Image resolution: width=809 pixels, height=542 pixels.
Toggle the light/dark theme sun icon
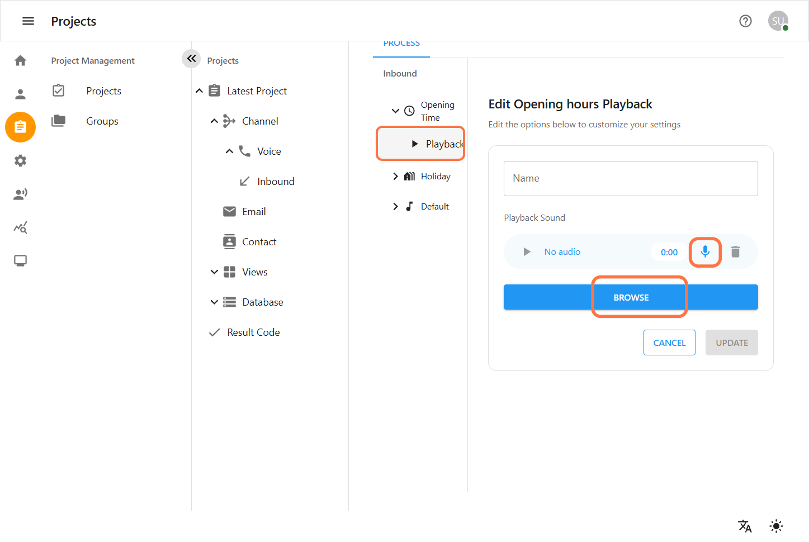point(776,526)
